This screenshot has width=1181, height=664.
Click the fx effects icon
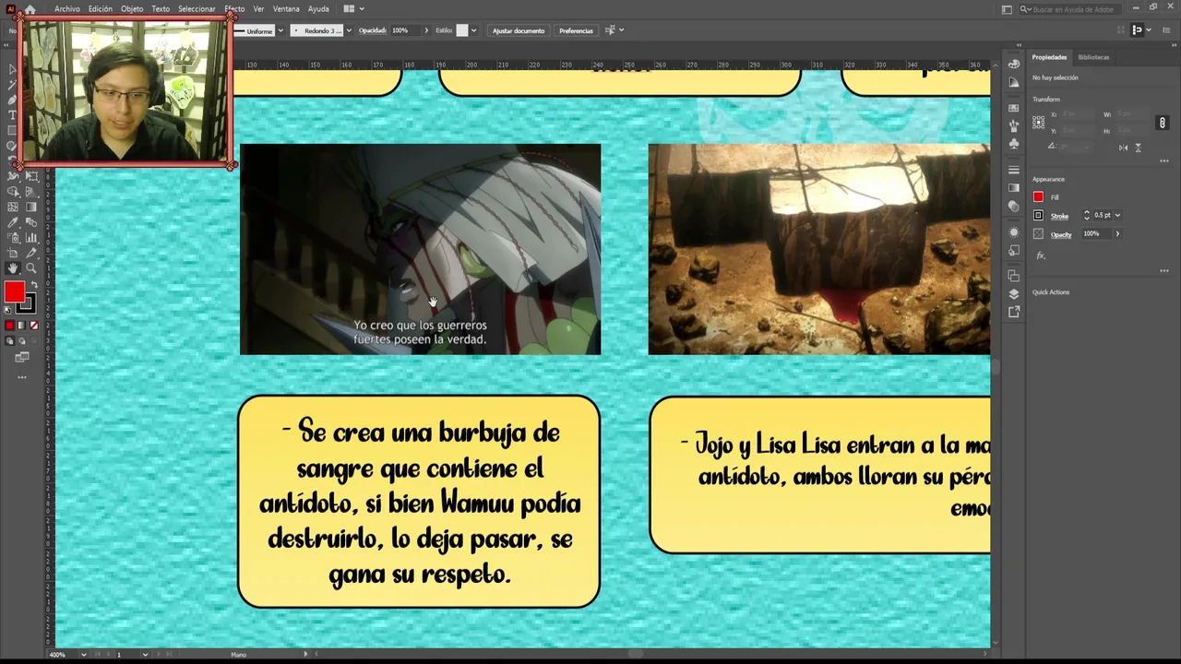pyautogui.click(x=1041, y=255)
